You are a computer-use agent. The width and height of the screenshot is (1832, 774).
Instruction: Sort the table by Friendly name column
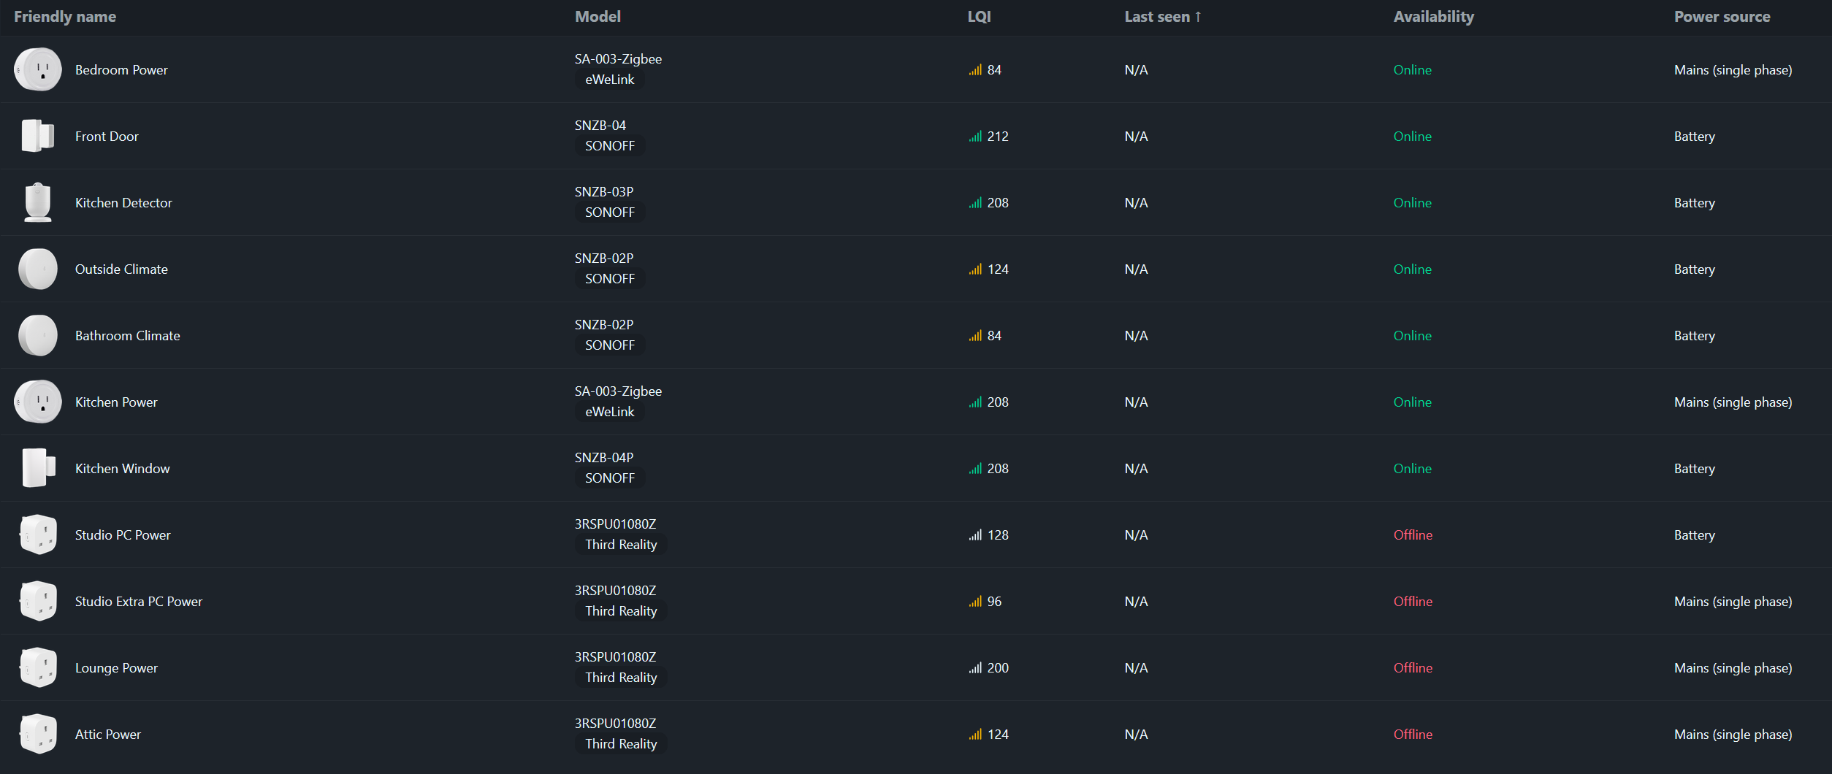[x=65, y=17]
